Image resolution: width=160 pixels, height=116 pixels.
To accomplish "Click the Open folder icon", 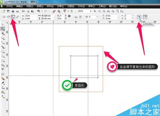I will point(8,11).
